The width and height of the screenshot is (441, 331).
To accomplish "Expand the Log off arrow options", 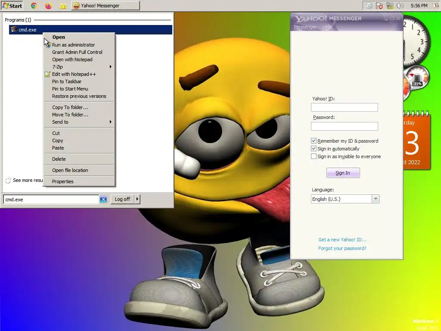I will 137,199.
